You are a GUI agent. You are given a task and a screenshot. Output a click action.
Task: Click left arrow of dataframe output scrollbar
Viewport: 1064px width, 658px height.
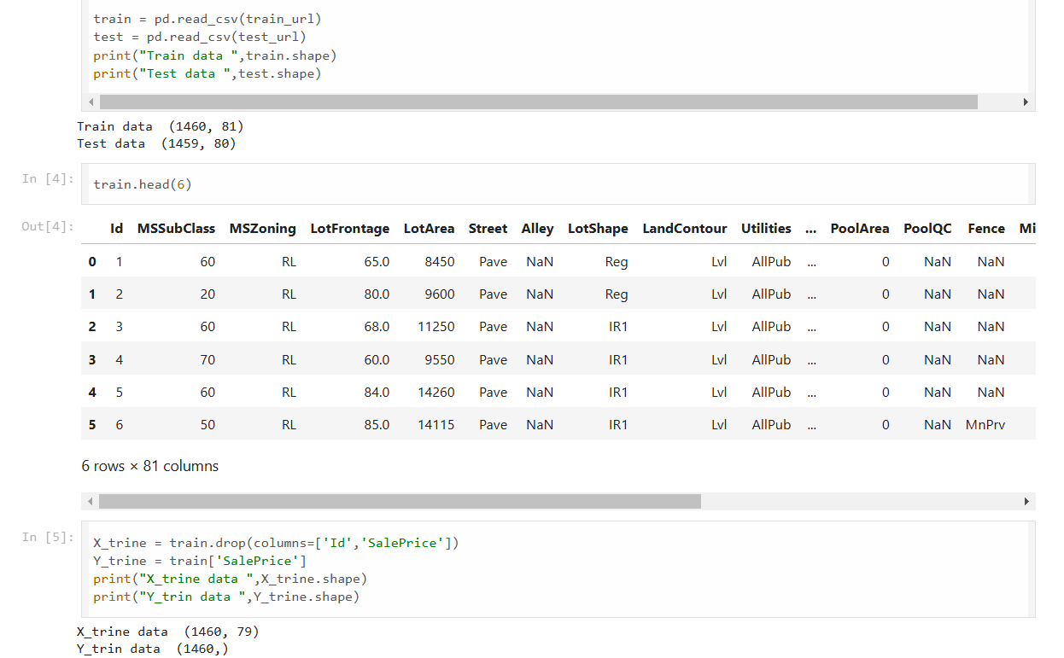tap(91, 502)
